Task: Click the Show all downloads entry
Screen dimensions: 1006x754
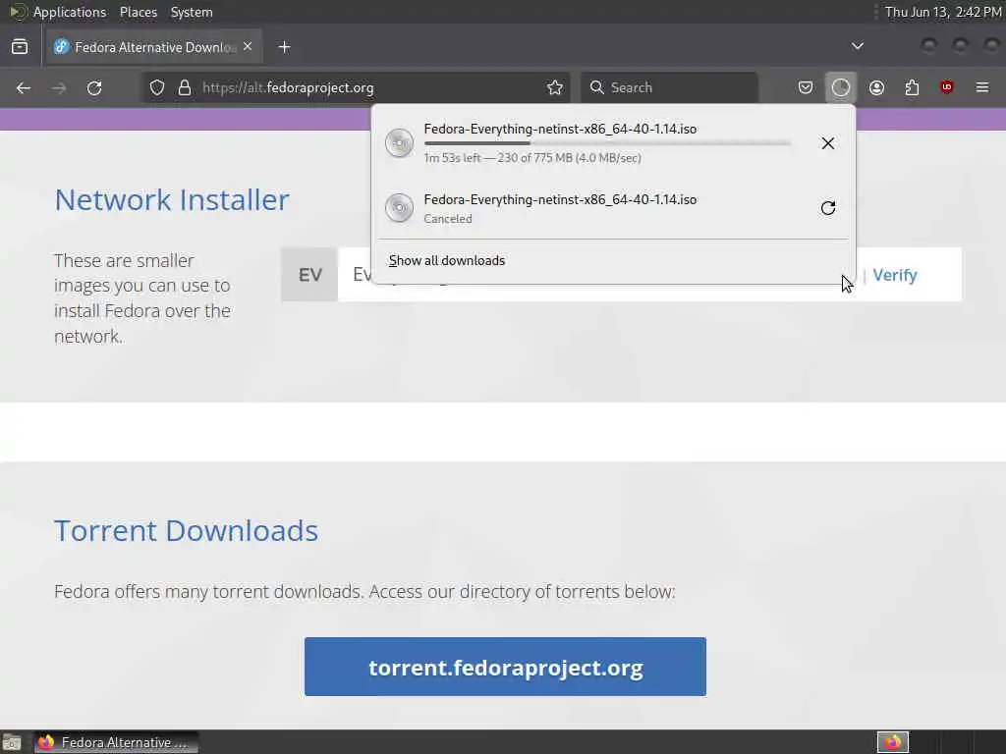Action: (x=447, y=260)
